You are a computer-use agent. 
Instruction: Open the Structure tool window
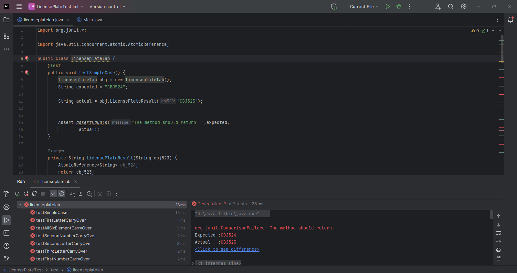[x=6, y=36]
